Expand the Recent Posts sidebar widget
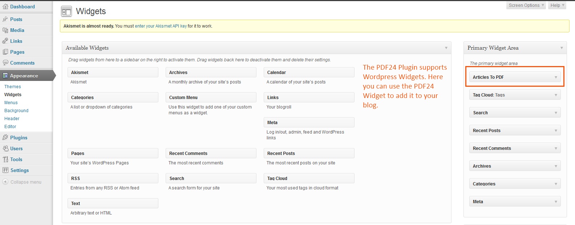Screen dimensions: 575x225 point(555,131)
